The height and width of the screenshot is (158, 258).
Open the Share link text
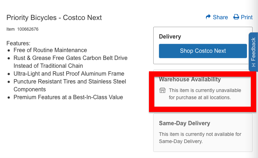coord(220,17)
